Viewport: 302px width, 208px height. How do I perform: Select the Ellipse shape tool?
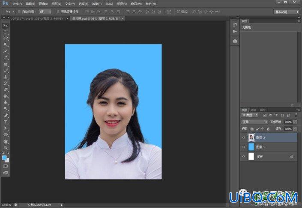(6, 135)
